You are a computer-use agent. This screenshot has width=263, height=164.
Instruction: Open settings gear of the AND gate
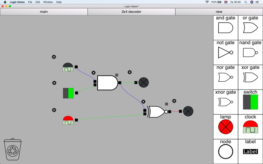point(93,72)
